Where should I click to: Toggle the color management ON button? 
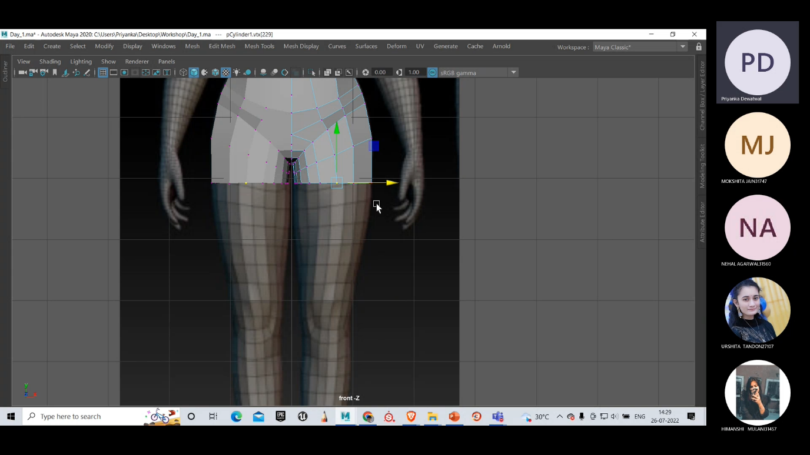433,72
